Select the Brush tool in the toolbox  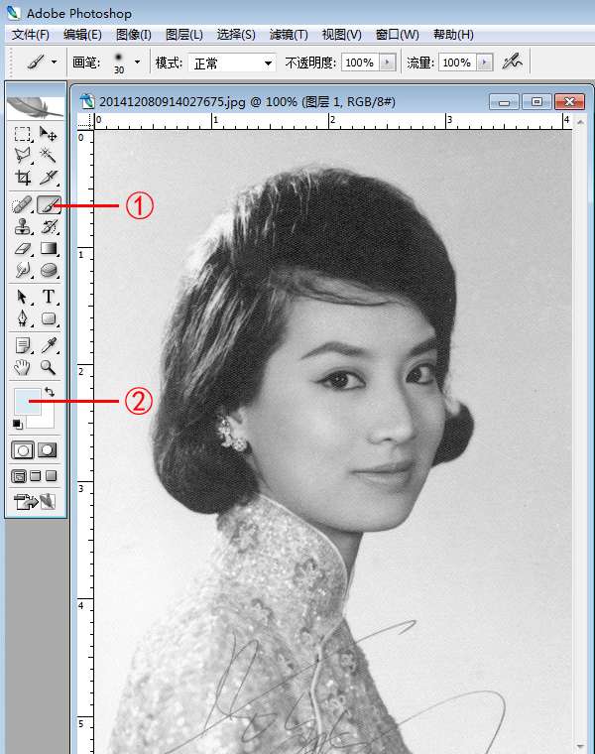point(48,204)
